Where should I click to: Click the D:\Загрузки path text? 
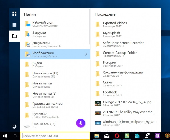39,36
